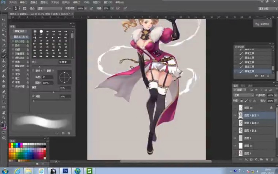Viewport: 278px width, 174px height.
Task: Open the workspace switcher dropdown
Action: pos(267,8)
